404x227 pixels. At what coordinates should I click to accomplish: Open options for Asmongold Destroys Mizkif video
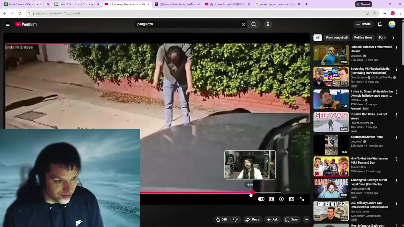coord(396,181)
